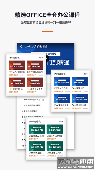Tap 限时免费试学 under Word快速入门
The height and width of the screenshot is (170, 95).
pyautogui.click(x=76, y=91)
